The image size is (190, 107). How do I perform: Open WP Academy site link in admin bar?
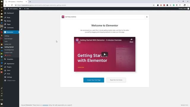point(12,9)
